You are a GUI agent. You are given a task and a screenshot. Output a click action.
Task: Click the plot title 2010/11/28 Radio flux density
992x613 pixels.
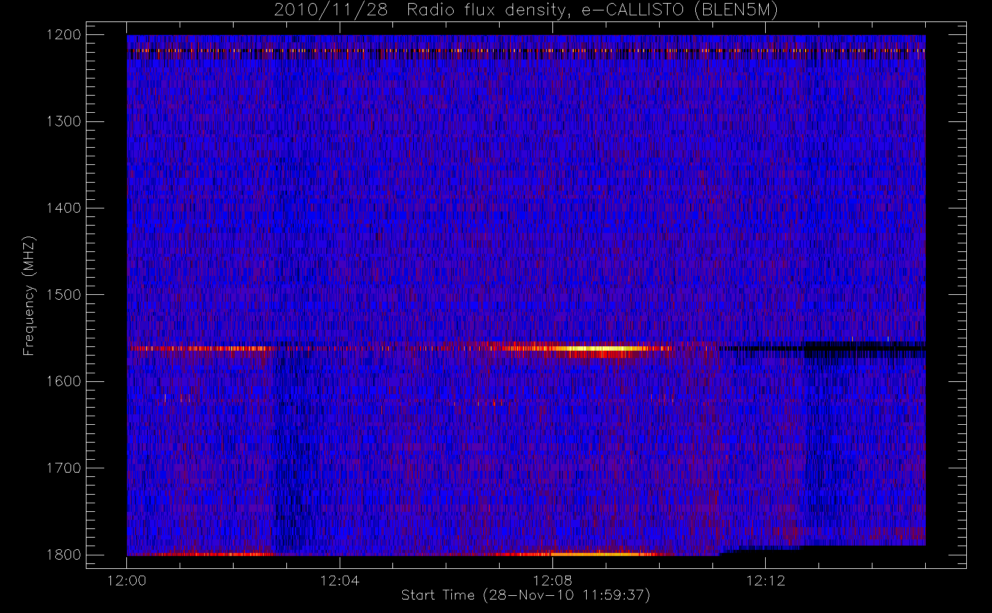[525, 10]
